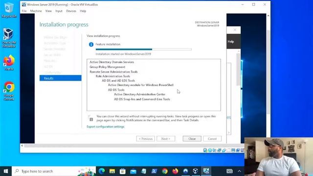The height and width of the screenshot is (176, 313).
Task: Click the VirtualBox network adapter status icon
Action: (x=219, y=150)
